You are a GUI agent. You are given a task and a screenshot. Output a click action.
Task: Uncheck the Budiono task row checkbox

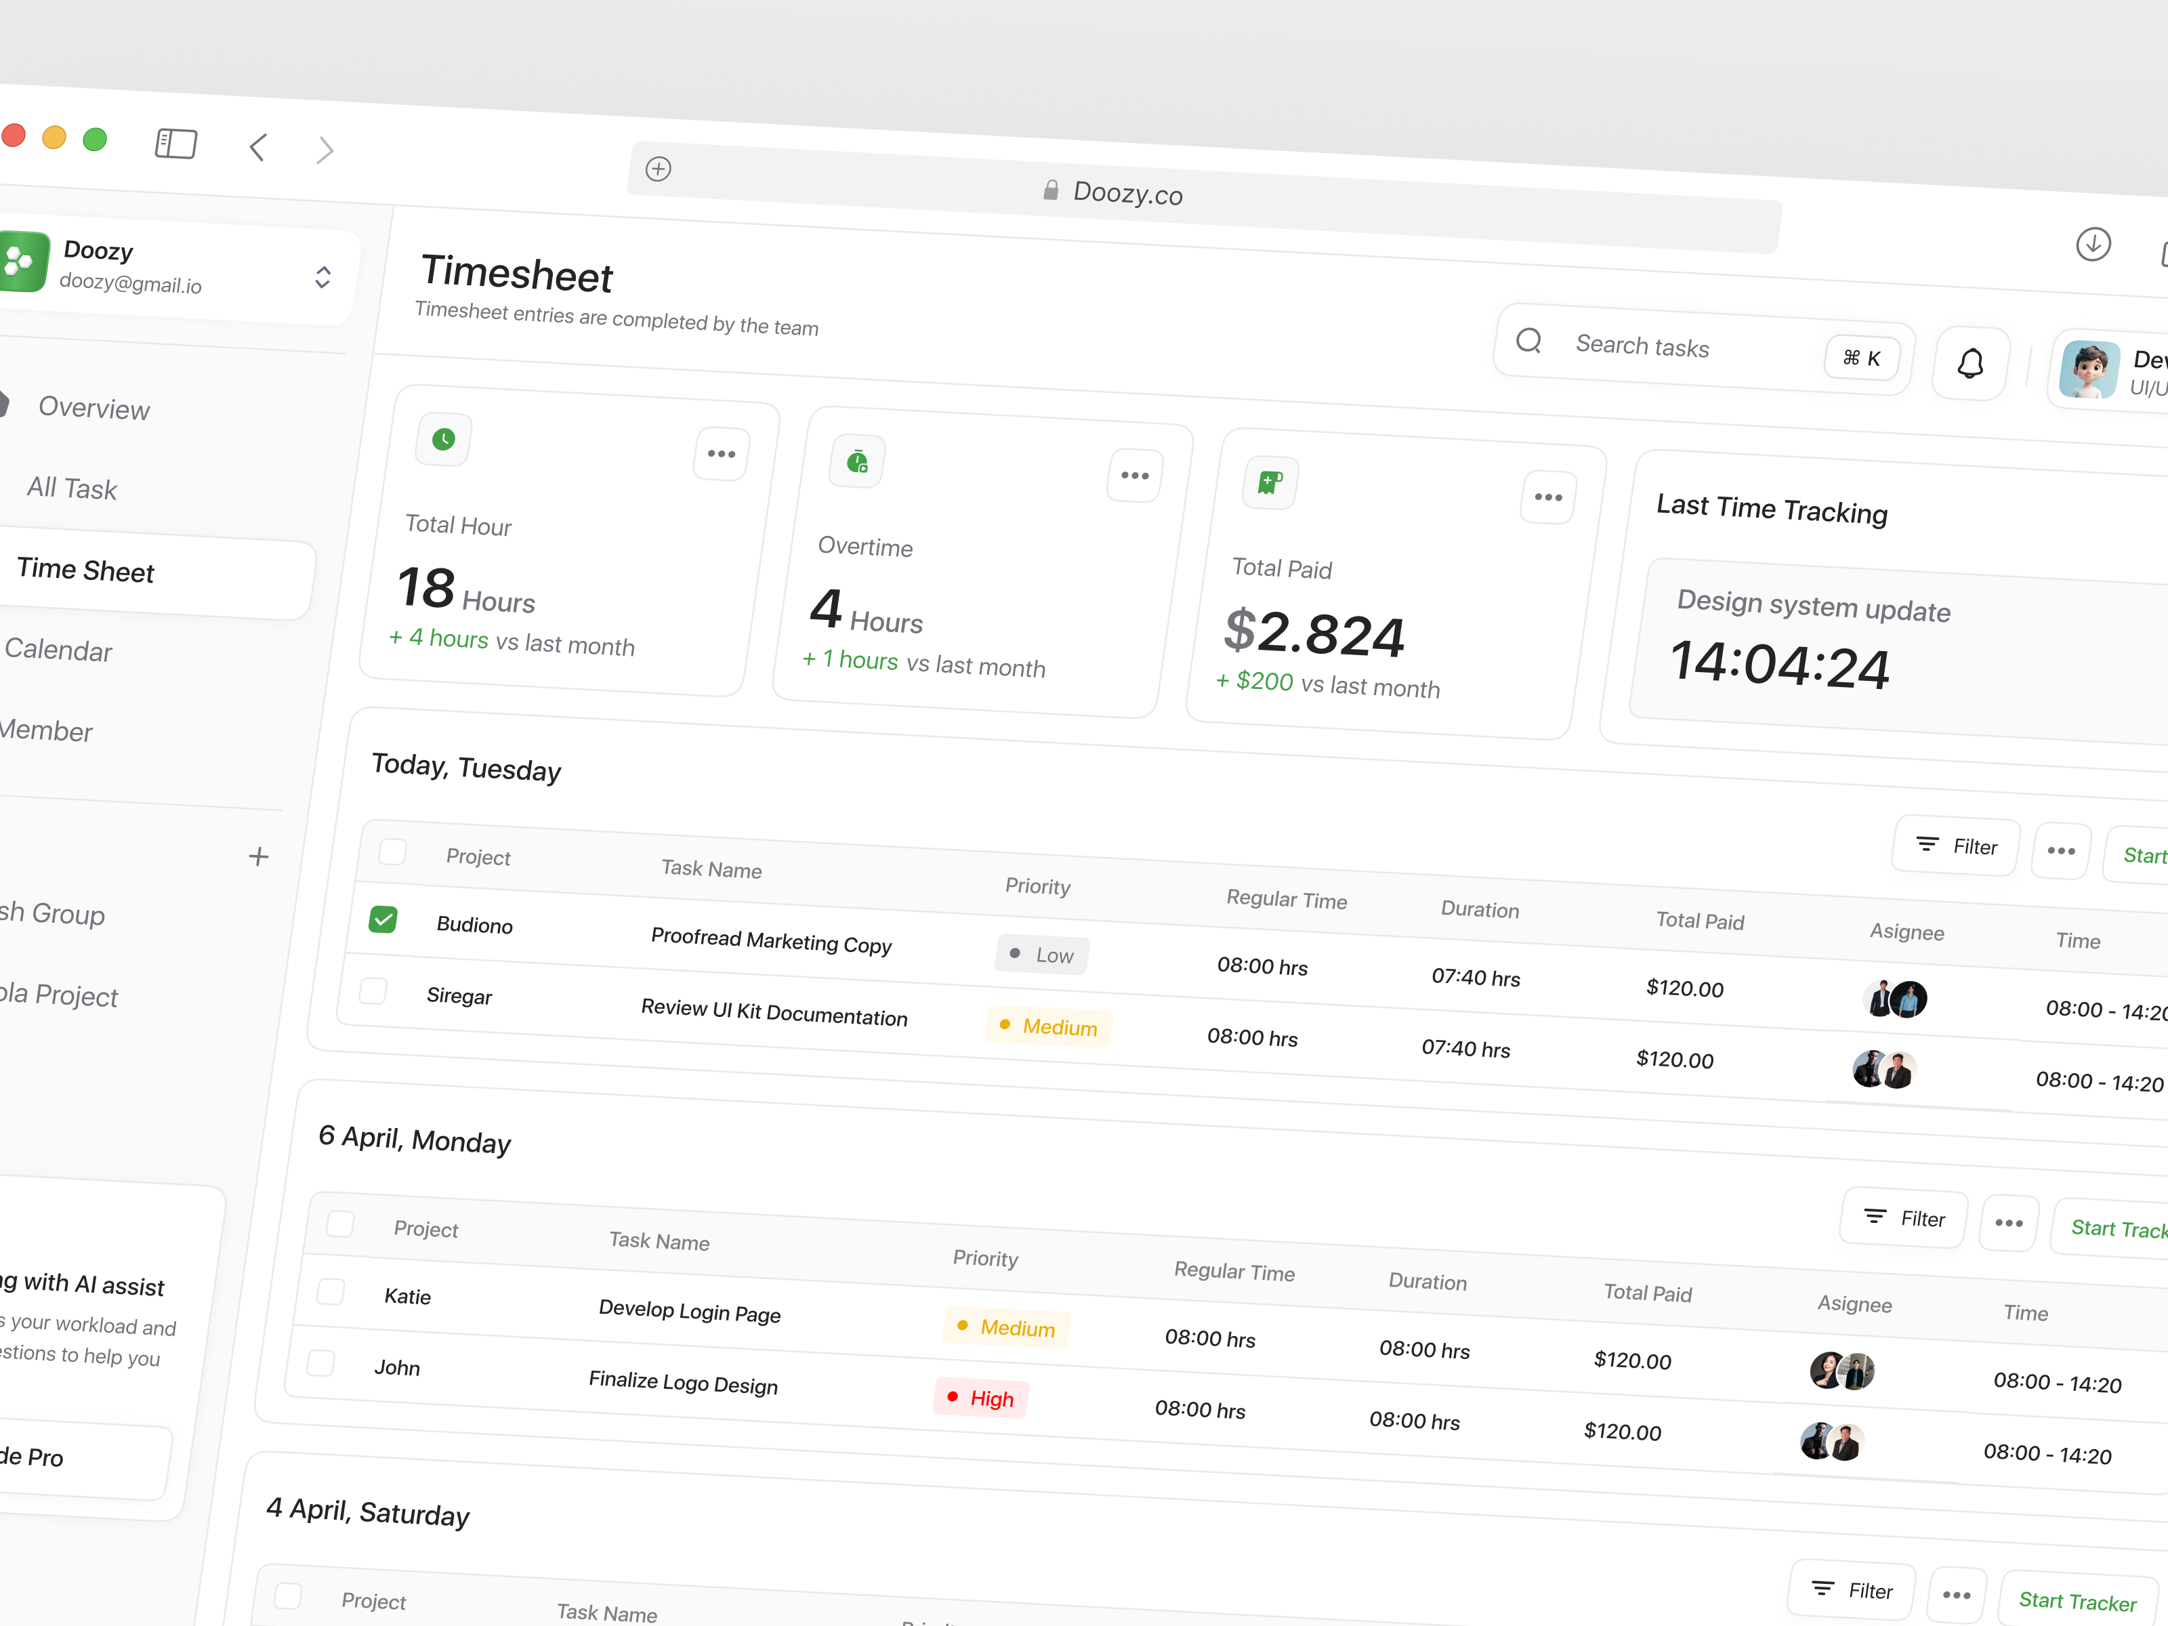click(383, 919)
